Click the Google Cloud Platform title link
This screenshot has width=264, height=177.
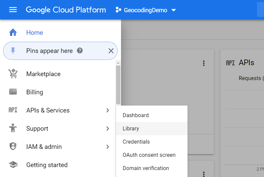66,10
